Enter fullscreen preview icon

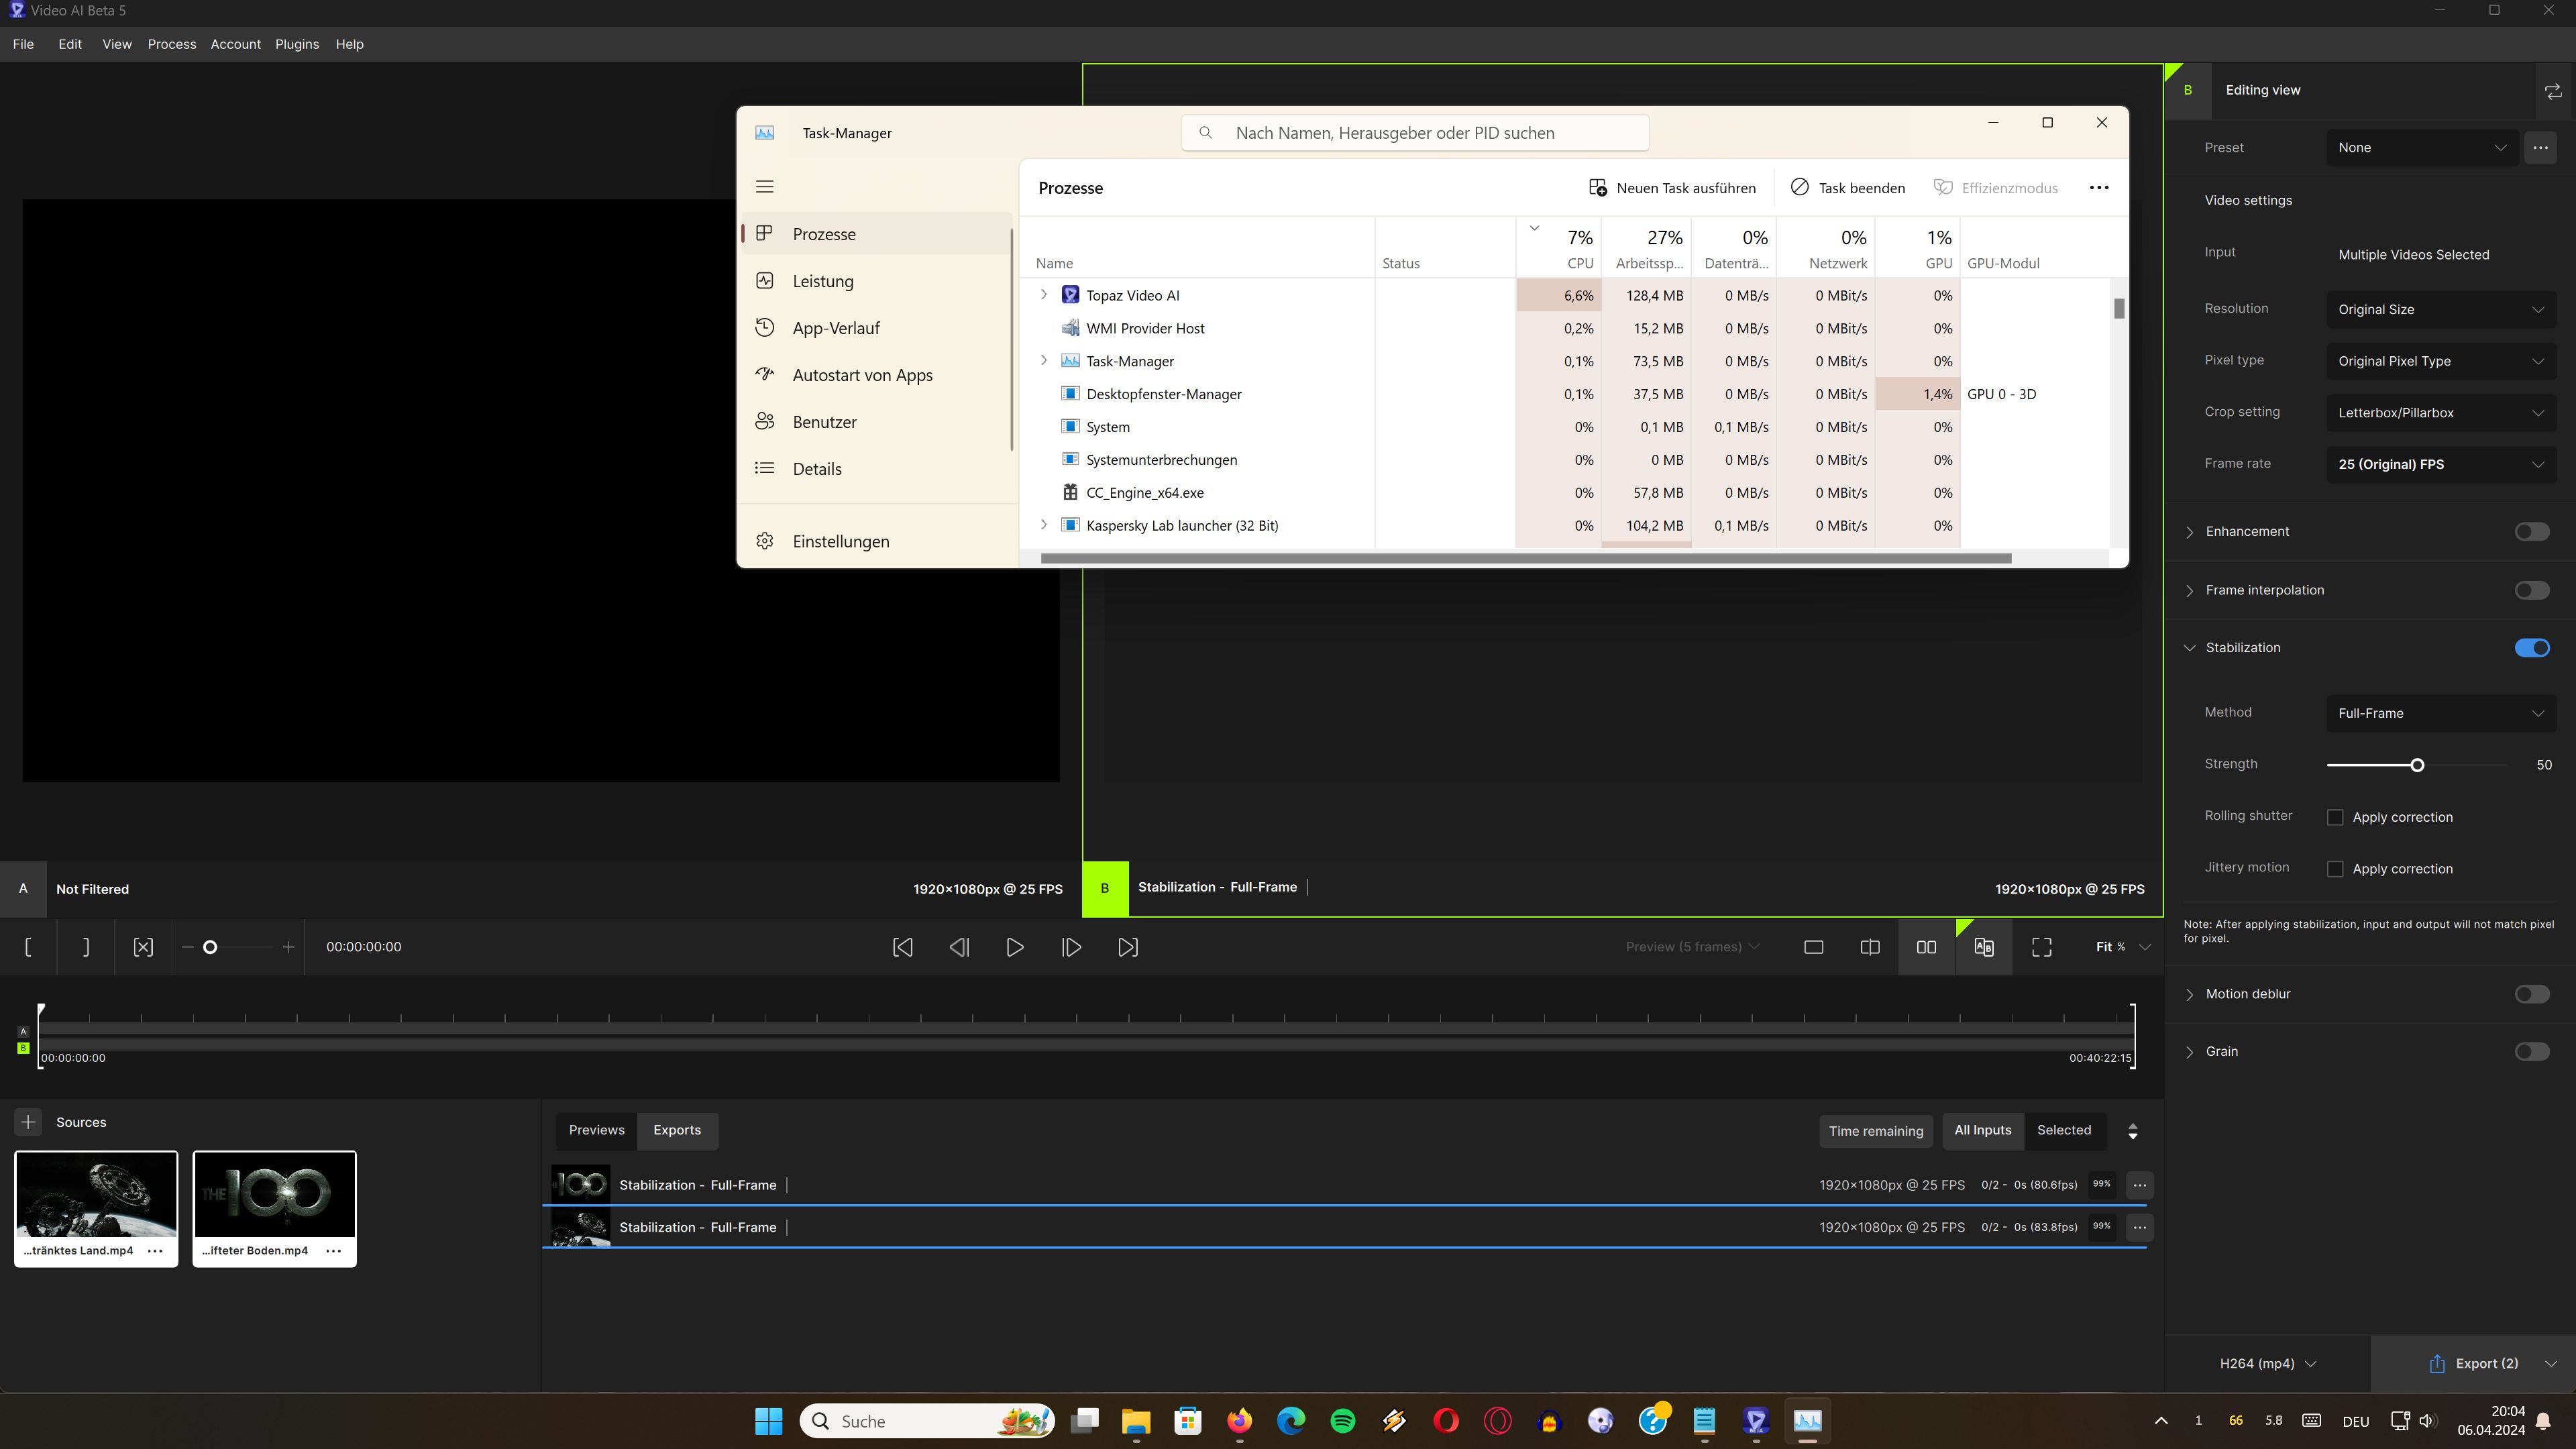pyautogui.click(x=2041, y=947)
